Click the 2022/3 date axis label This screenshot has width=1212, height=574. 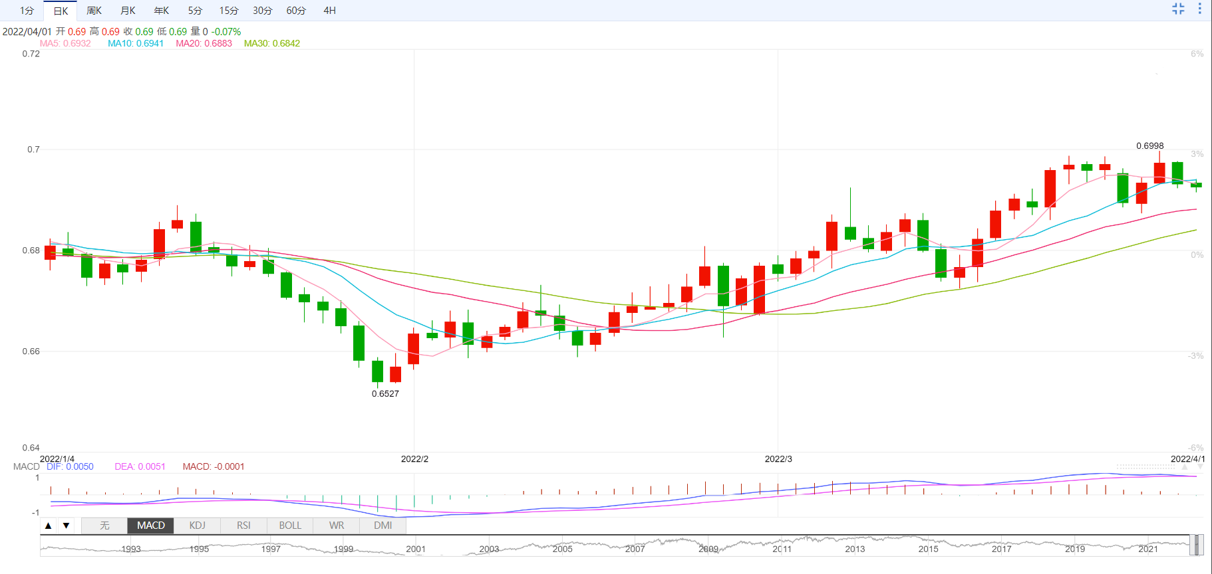pyautogui.click(x=778, y=458)
